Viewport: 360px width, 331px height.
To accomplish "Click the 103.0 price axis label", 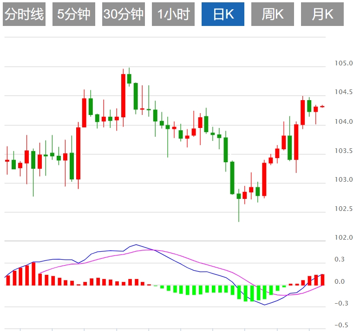I will point(343,180).
